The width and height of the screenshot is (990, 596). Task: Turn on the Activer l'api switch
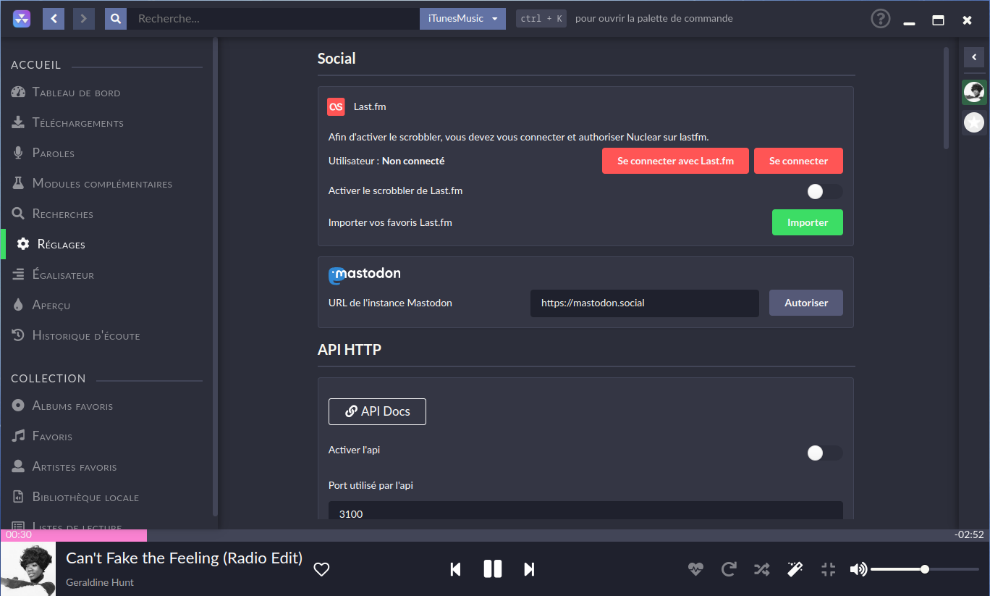click(x=824, y=453)
